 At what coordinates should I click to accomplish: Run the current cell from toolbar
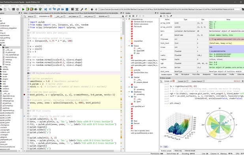[x=28, y=9]
